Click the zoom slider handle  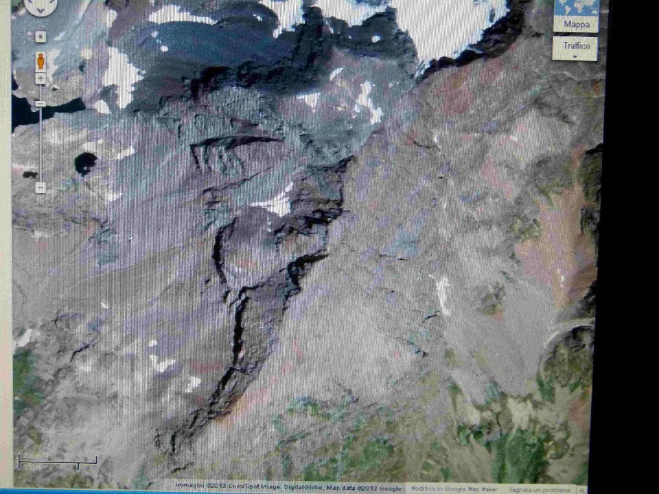click(x=41, y=104)
